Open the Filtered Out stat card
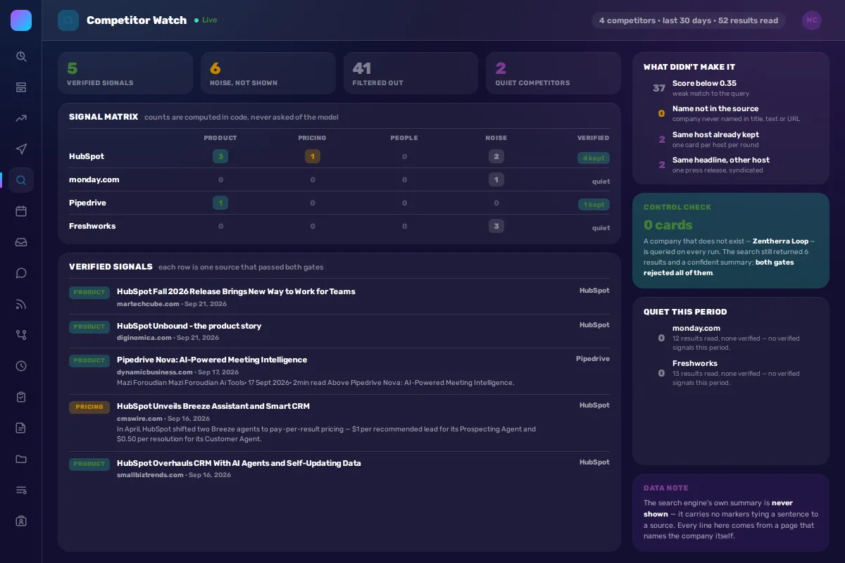Viewport: 845px width, 563px height. pyautogui.click(x=411, y=73)
